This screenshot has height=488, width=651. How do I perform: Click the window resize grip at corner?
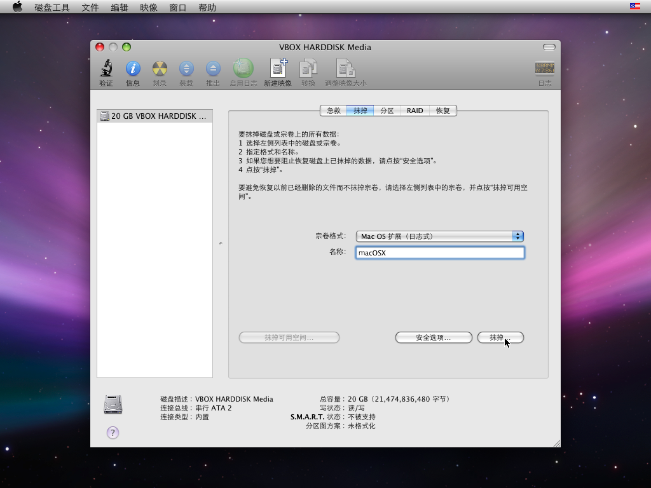point(556,443)
